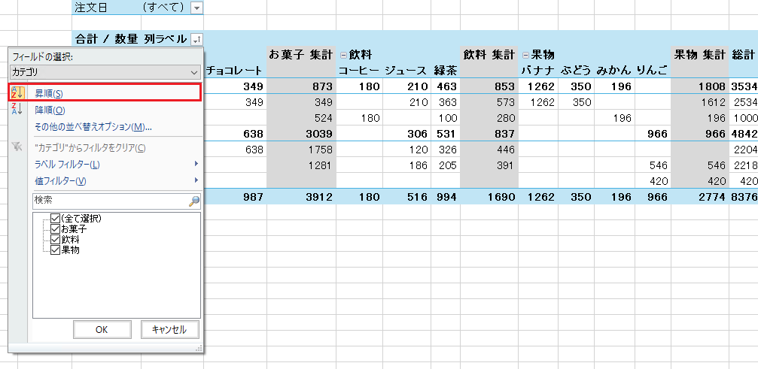Select the 飲料 集計 header cell
The width and height of the screenshot is (758, 369).
point(489,55)
